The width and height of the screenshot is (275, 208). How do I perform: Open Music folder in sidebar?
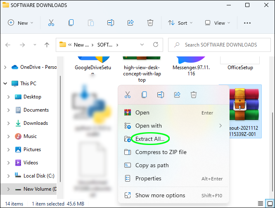pyautogui.click(x=26, y=136)
